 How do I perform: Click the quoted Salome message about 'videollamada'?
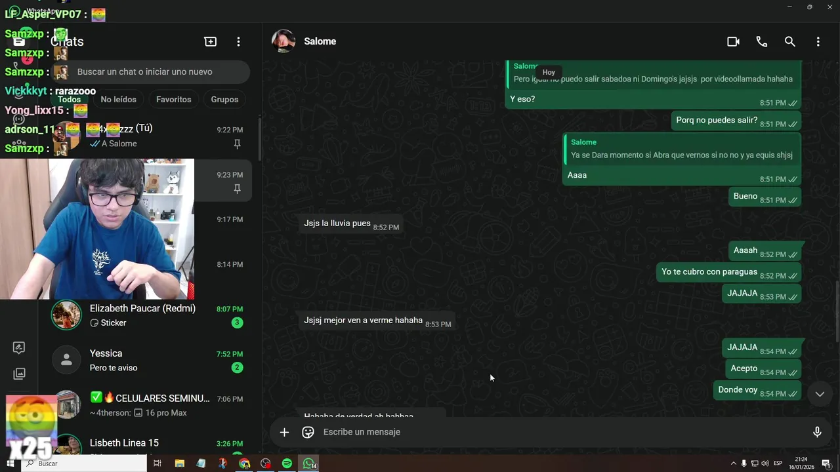point(653,75)
